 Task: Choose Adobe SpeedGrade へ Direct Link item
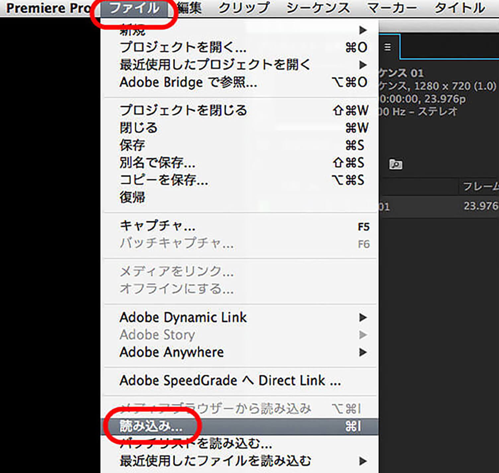click(240, 381)
